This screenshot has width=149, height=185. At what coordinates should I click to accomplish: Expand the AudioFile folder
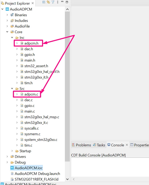click(x=7, y=26)
